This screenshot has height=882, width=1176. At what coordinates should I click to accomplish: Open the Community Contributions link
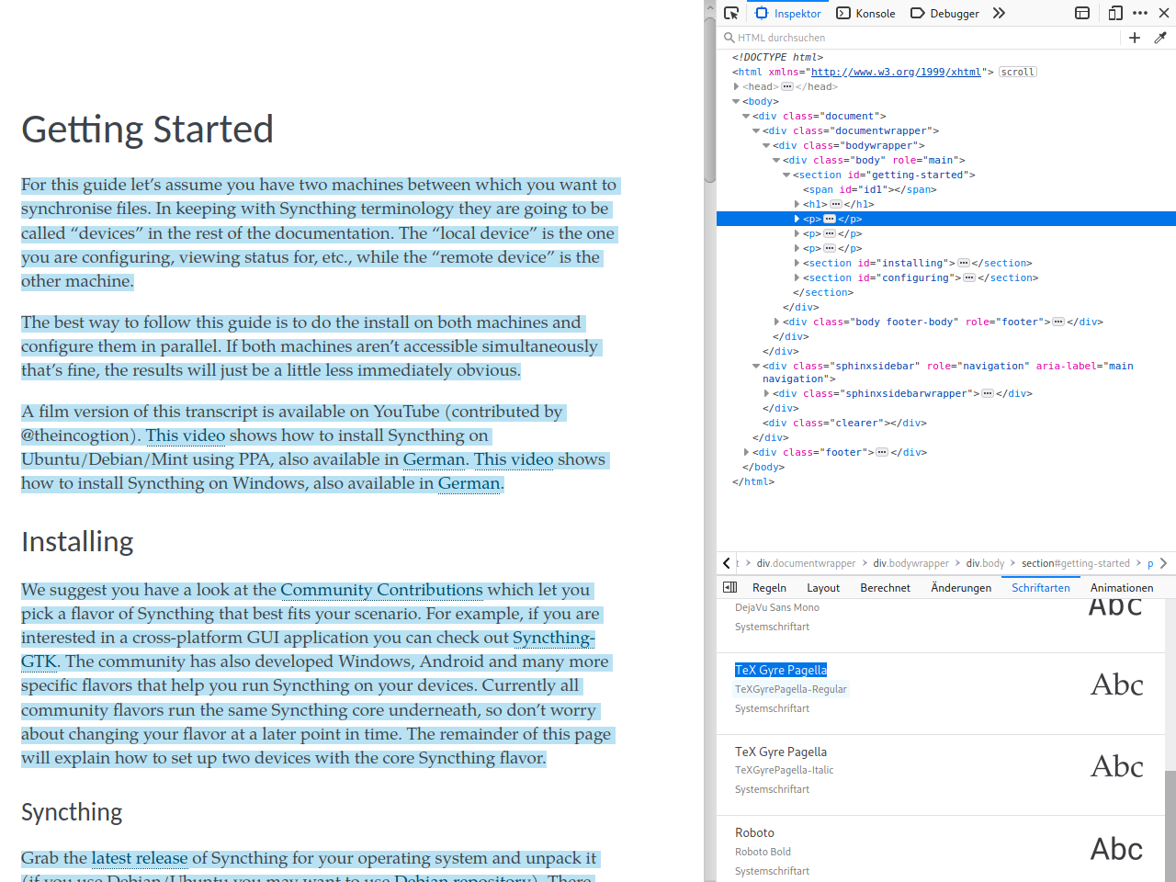(x=381, y=590)
